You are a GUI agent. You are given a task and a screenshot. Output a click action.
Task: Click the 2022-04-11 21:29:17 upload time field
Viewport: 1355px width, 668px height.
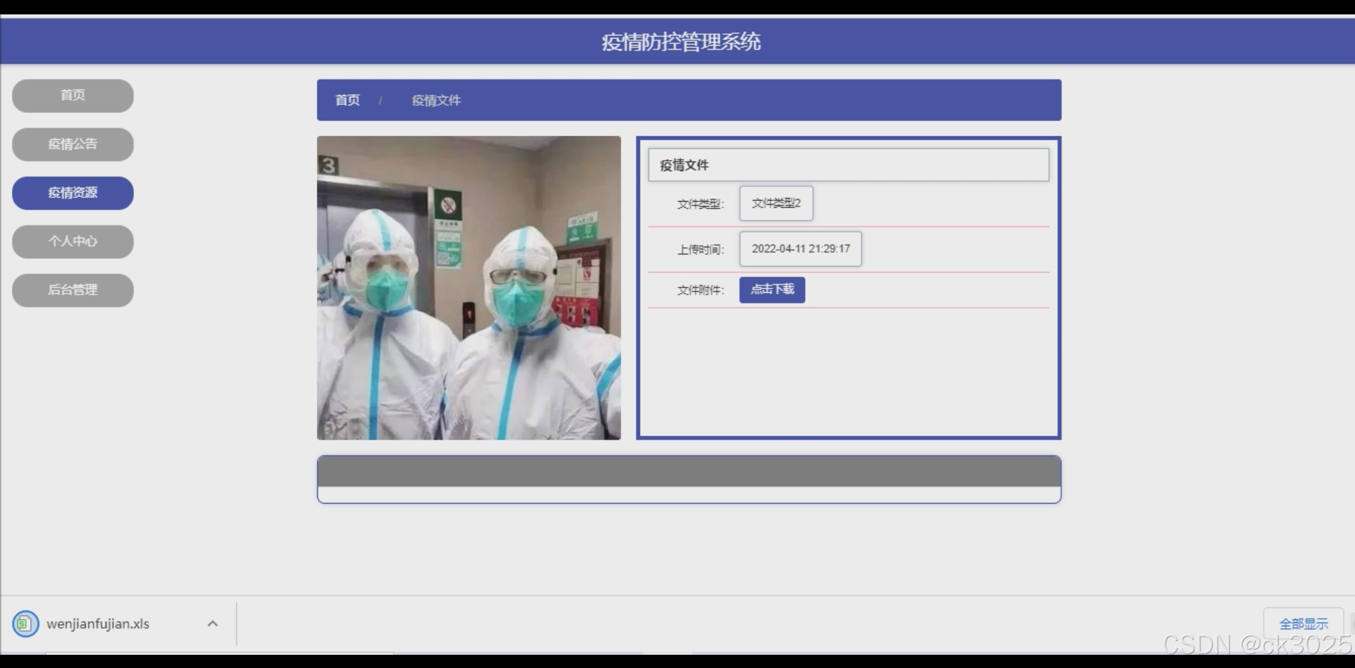(800, 249)
